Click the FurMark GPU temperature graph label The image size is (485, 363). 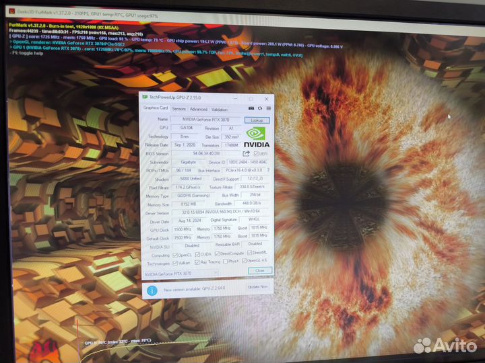(x=118, y=341)
